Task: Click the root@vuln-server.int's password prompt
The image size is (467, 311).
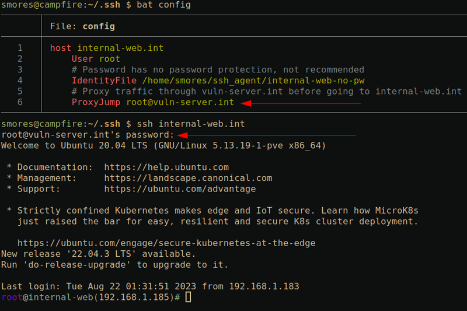Action: 88,135
